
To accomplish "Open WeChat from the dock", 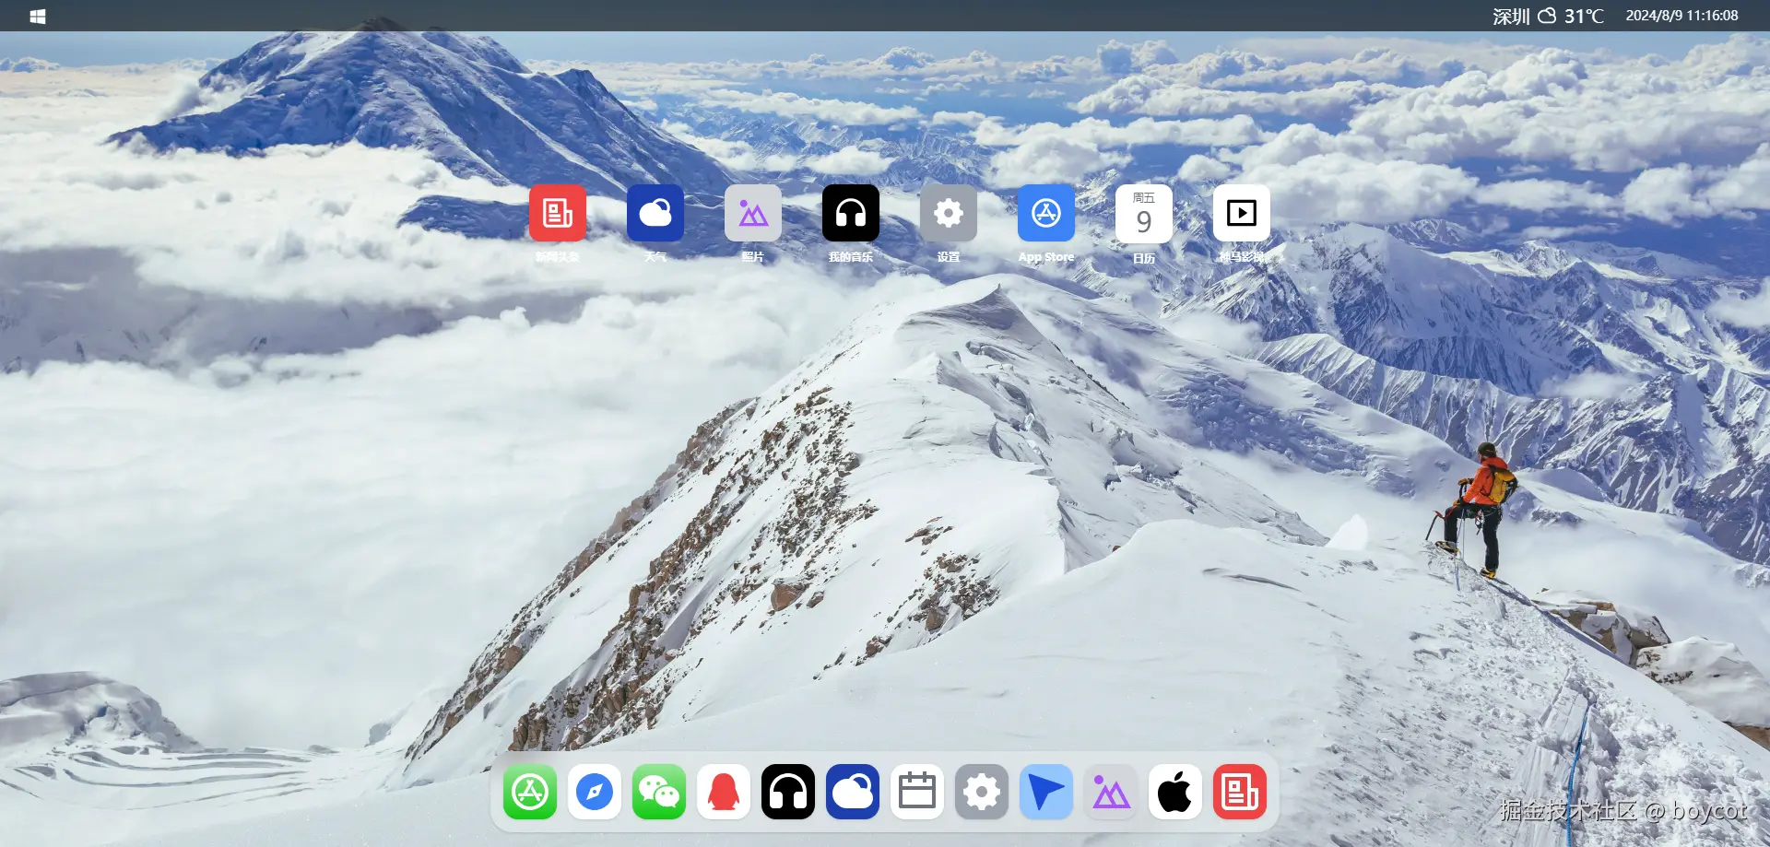I will point(659,792).
